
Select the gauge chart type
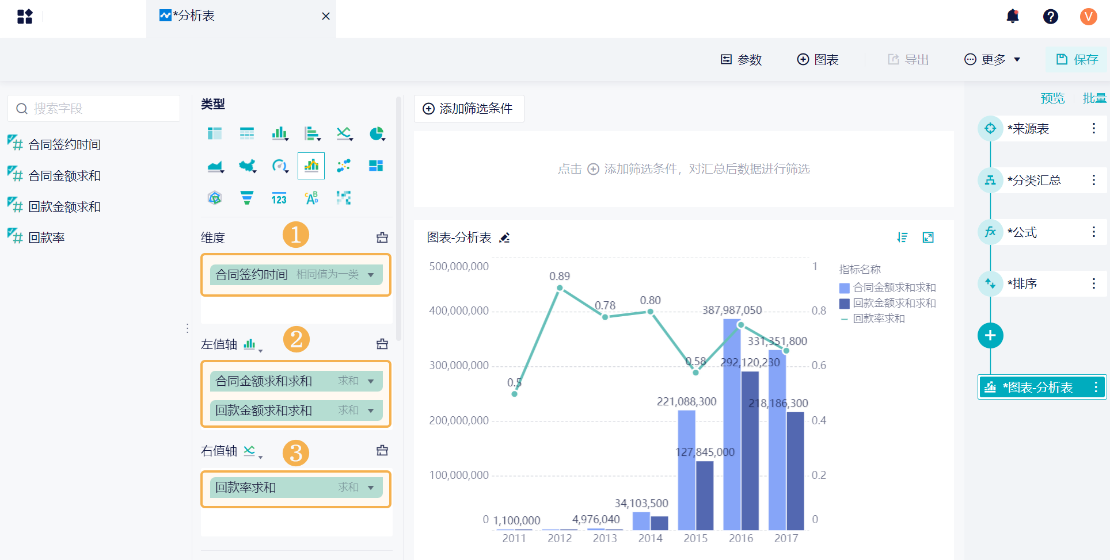coord(280,166)
